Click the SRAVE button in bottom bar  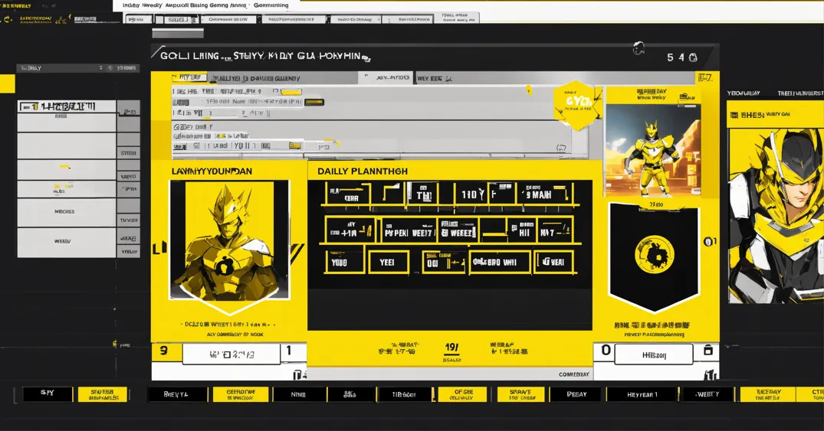pos(520,394)
